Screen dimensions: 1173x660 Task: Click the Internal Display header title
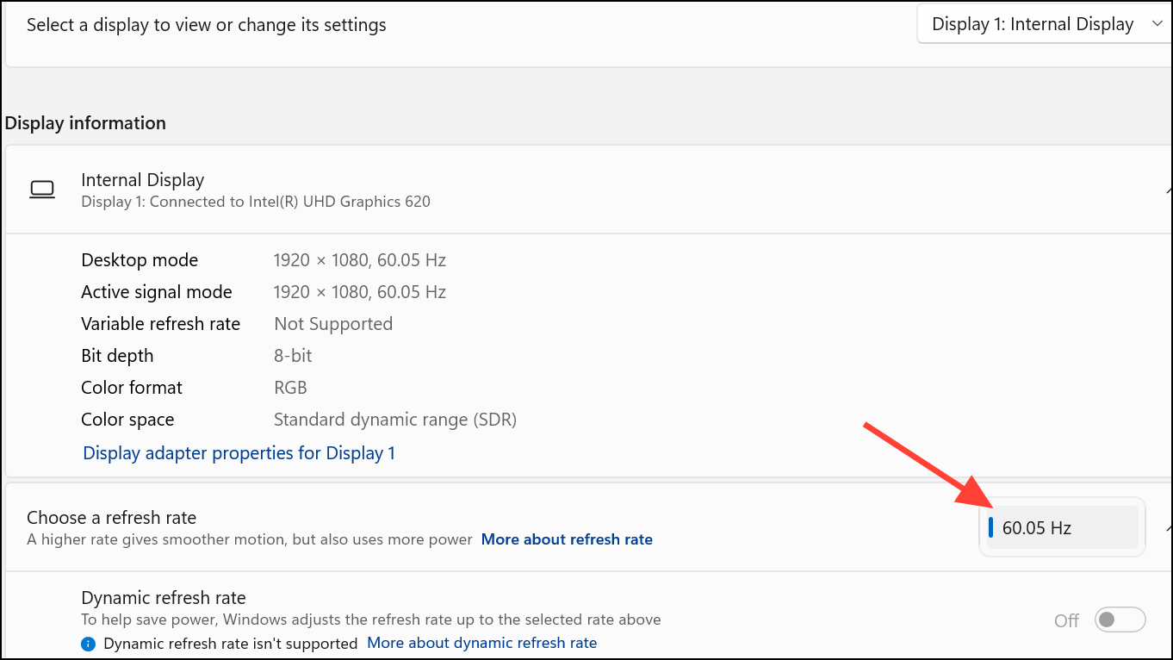142,180
